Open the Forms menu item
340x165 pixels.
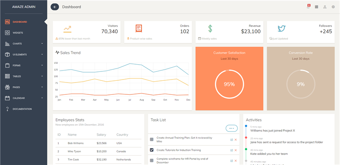[24, 65]
